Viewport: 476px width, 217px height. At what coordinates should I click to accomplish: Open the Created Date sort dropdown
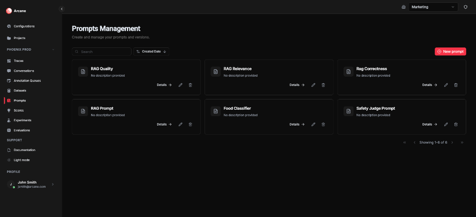[151, 52]
